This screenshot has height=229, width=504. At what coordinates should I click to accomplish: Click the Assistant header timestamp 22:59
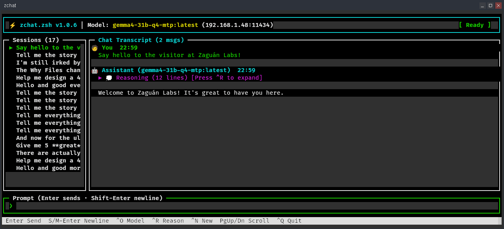click(x=246, y=70)
